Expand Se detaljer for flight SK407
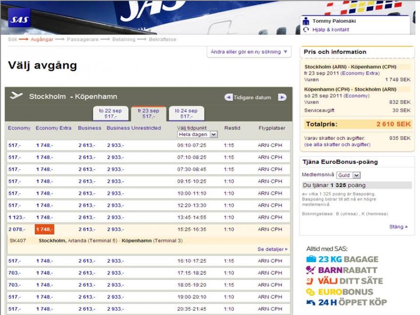 pyautogui.click(x=272, y=249)
